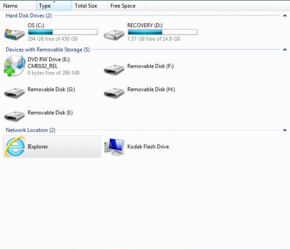This screenshot has height=250, width=290.
Task: Click Devices with Removable Storage (5) heading
Action: 47,50
